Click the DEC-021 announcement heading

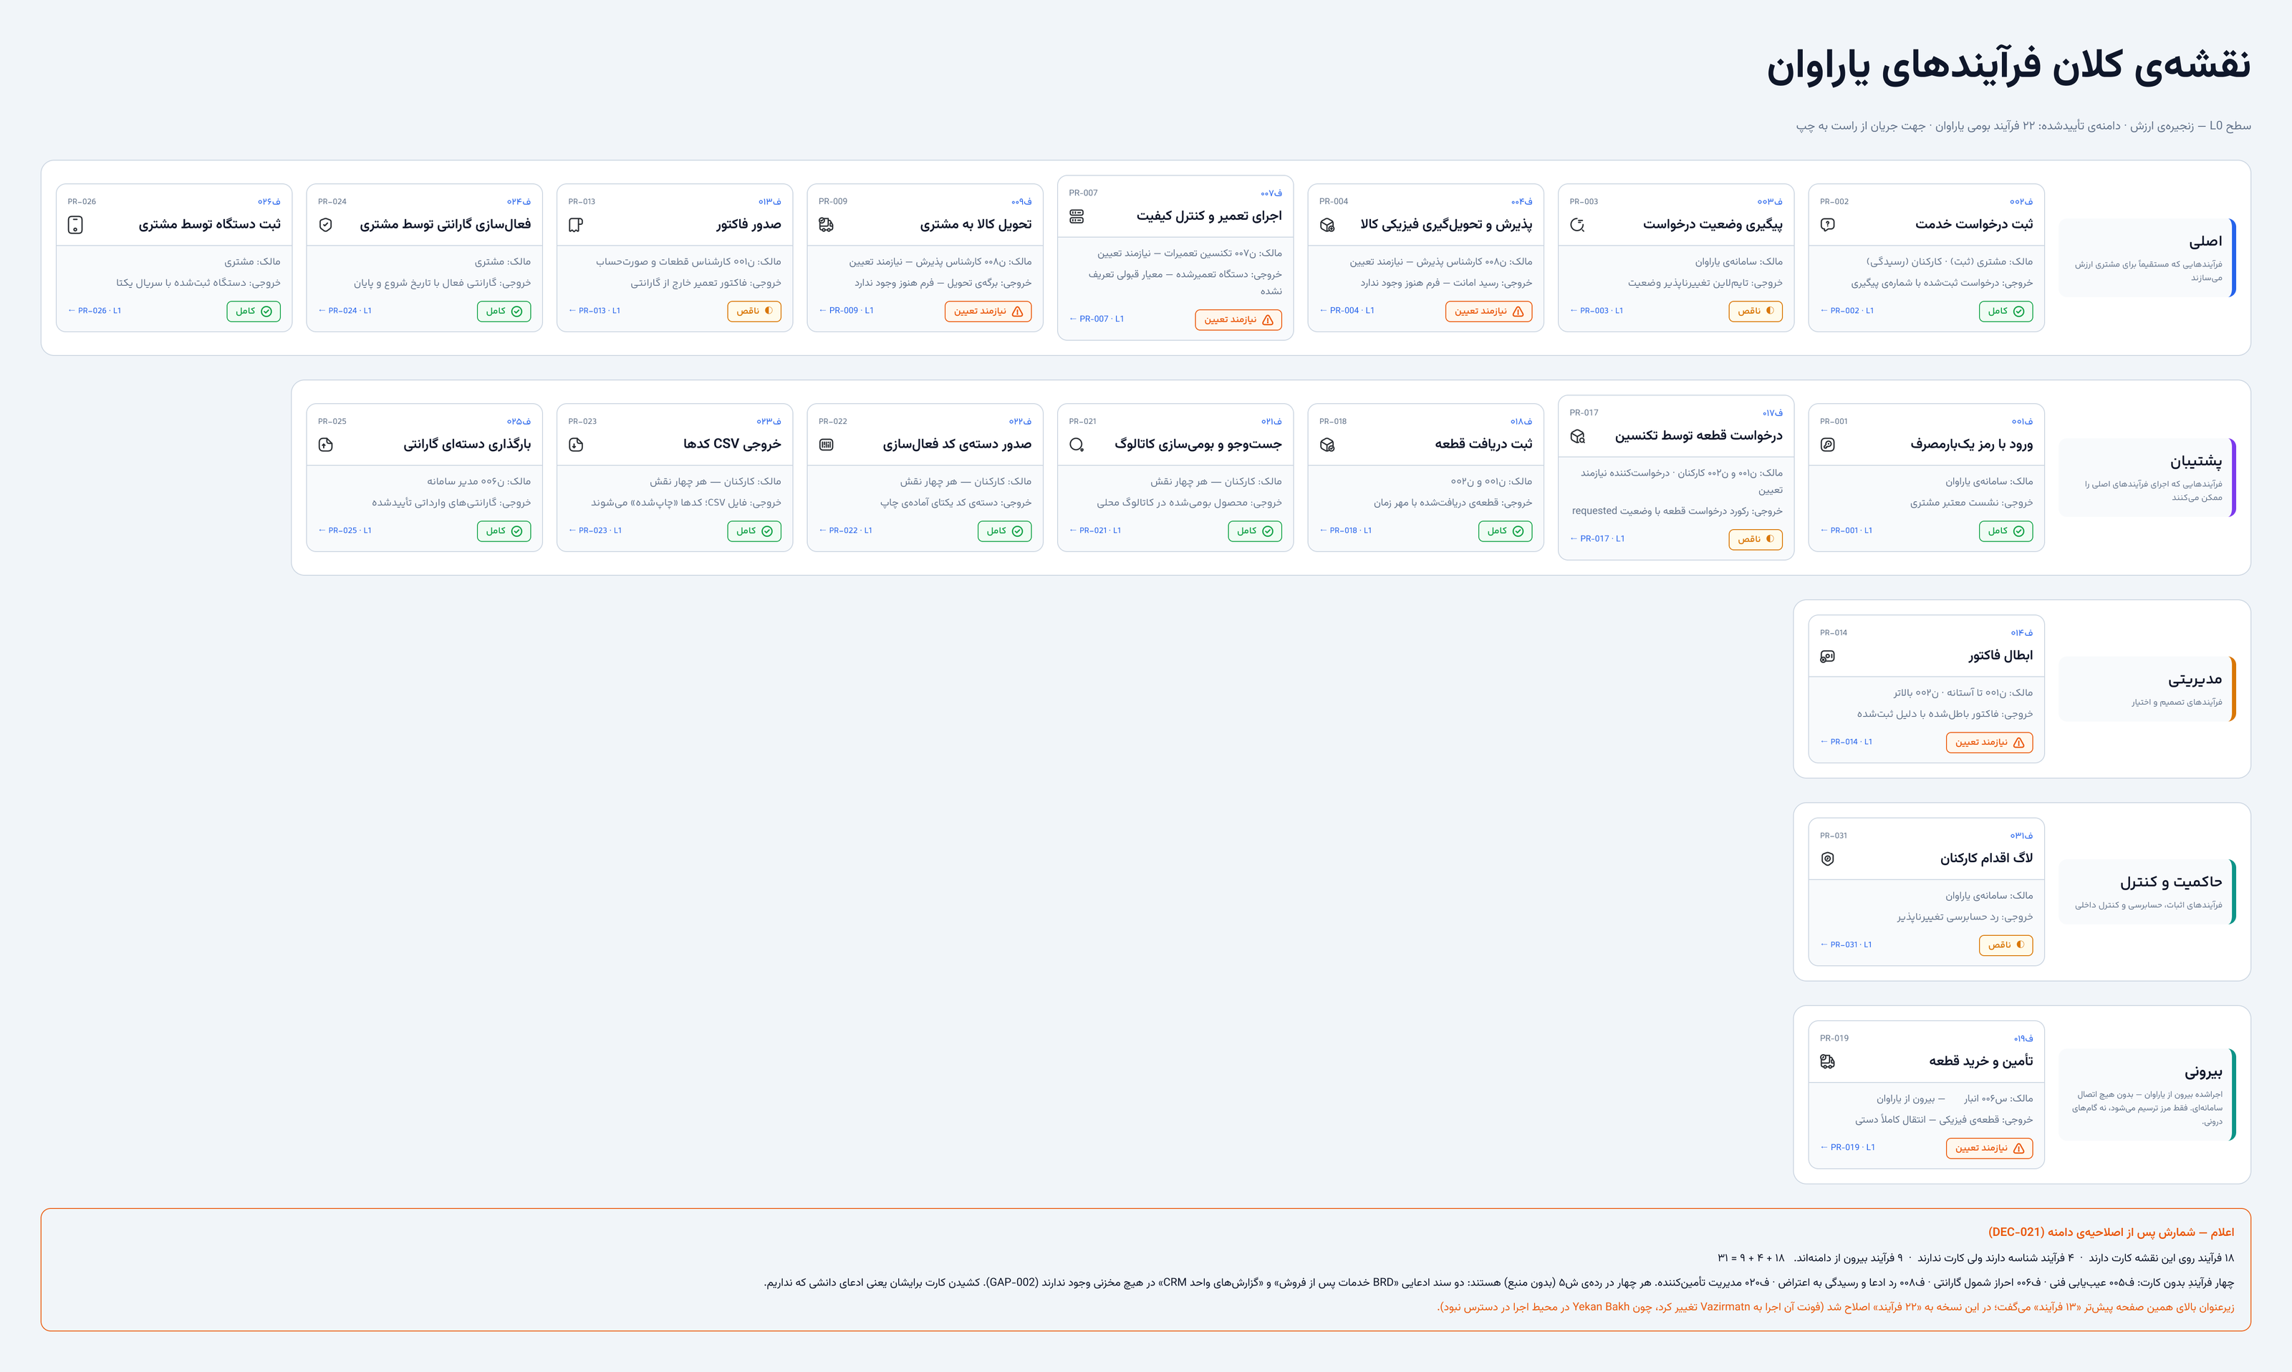(2111, 1232)
